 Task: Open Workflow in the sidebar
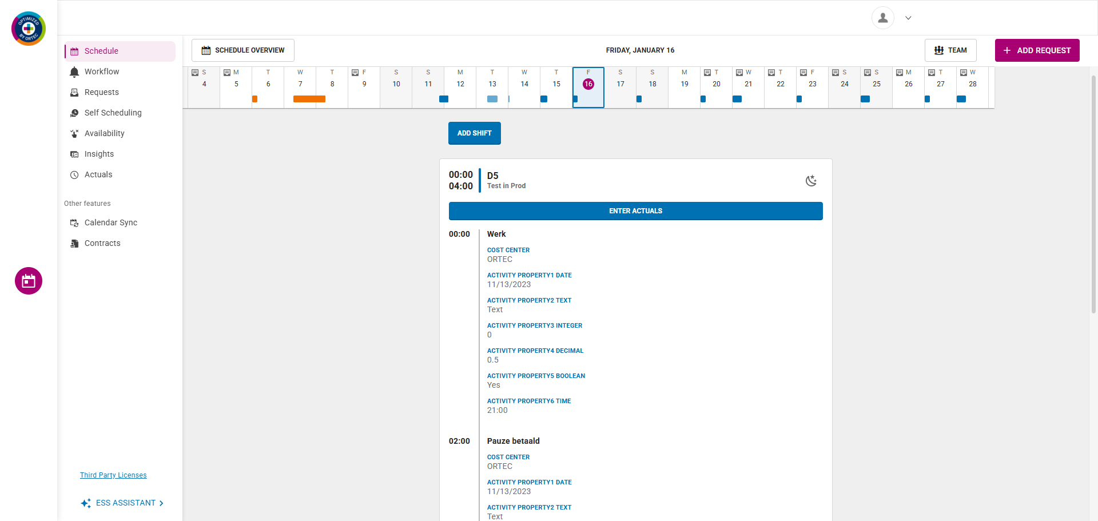120,71
